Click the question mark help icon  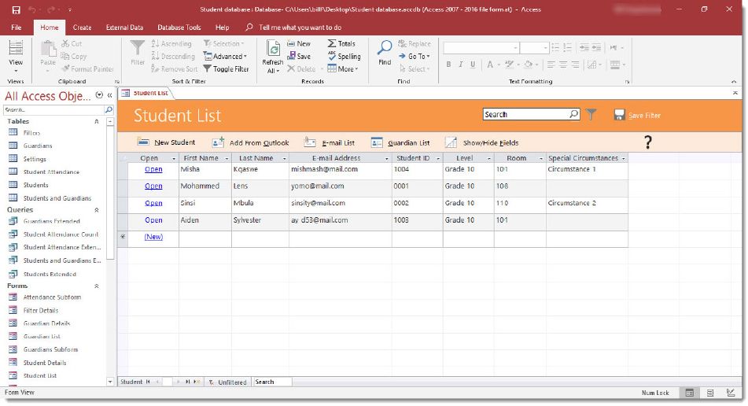(x=648, y=142)
